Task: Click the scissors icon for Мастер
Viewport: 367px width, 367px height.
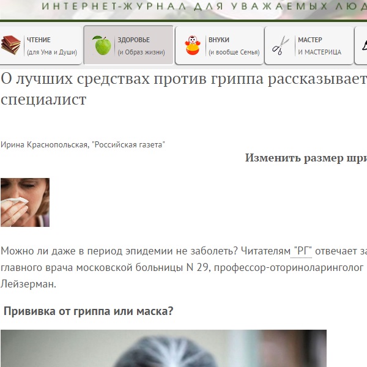Action: (x=280, y=45)
